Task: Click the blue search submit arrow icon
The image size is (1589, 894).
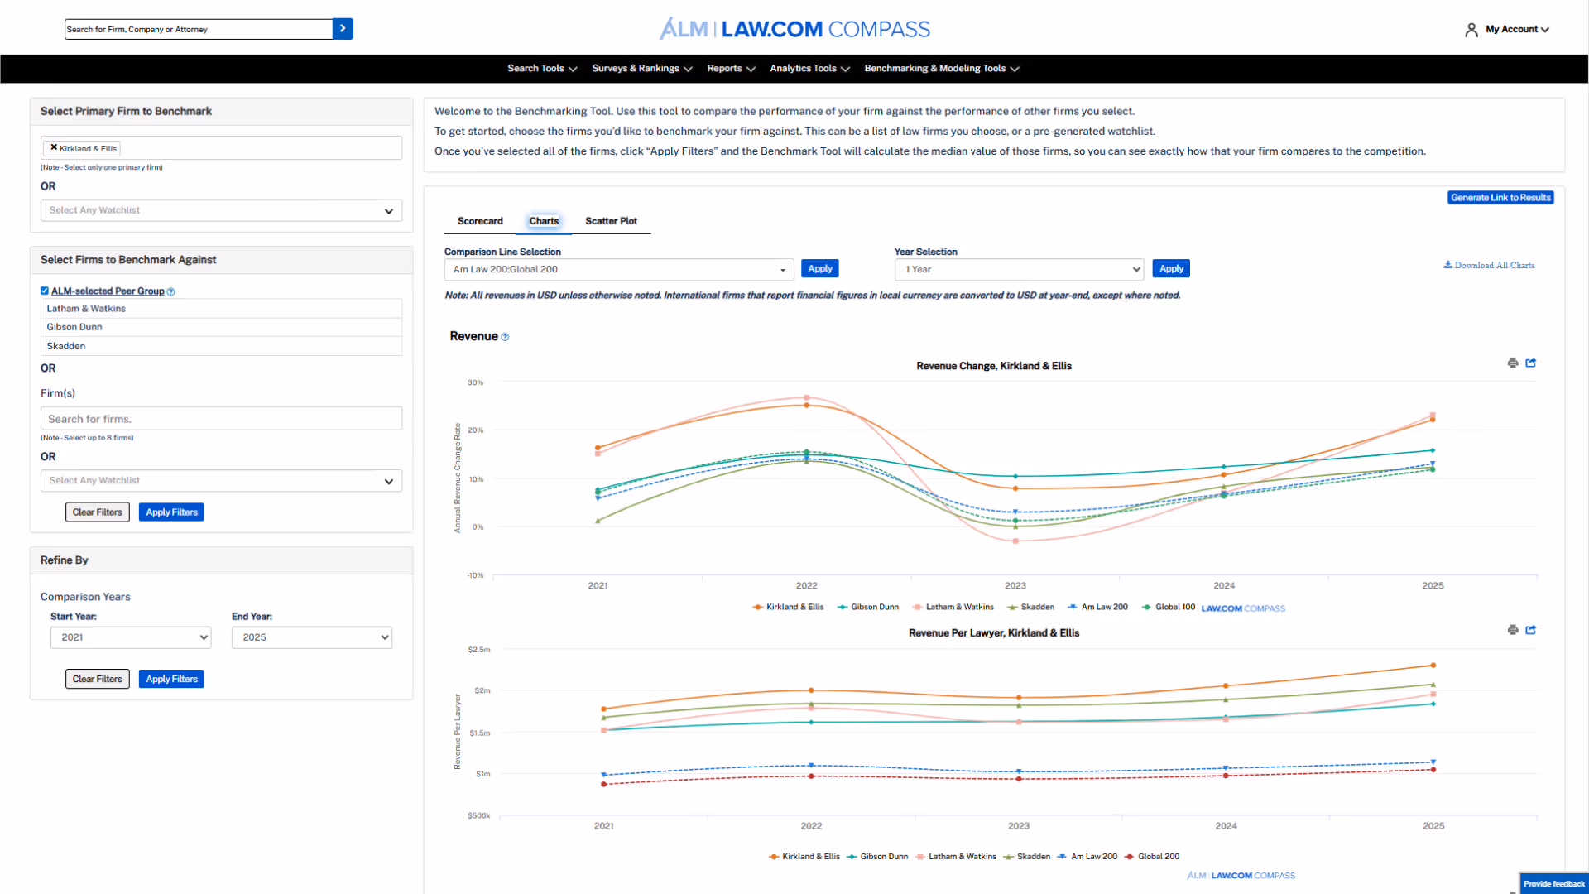Action: [343, 29]
